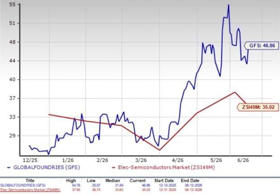Click the 12/25 x-axis label

[x=30, y=160]
